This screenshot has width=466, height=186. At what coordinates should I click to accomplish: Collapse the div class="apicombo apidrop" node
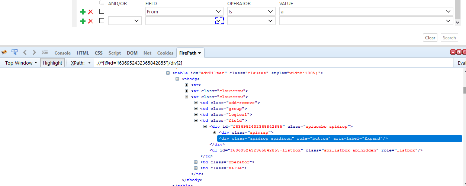tap(205, 126)
